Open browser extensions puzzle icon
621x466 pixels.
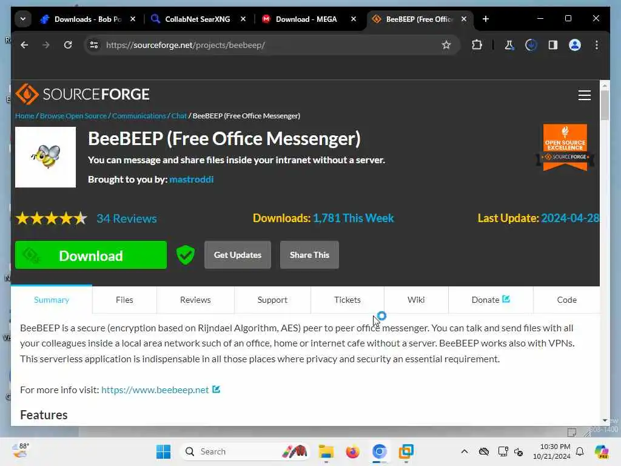477,45
